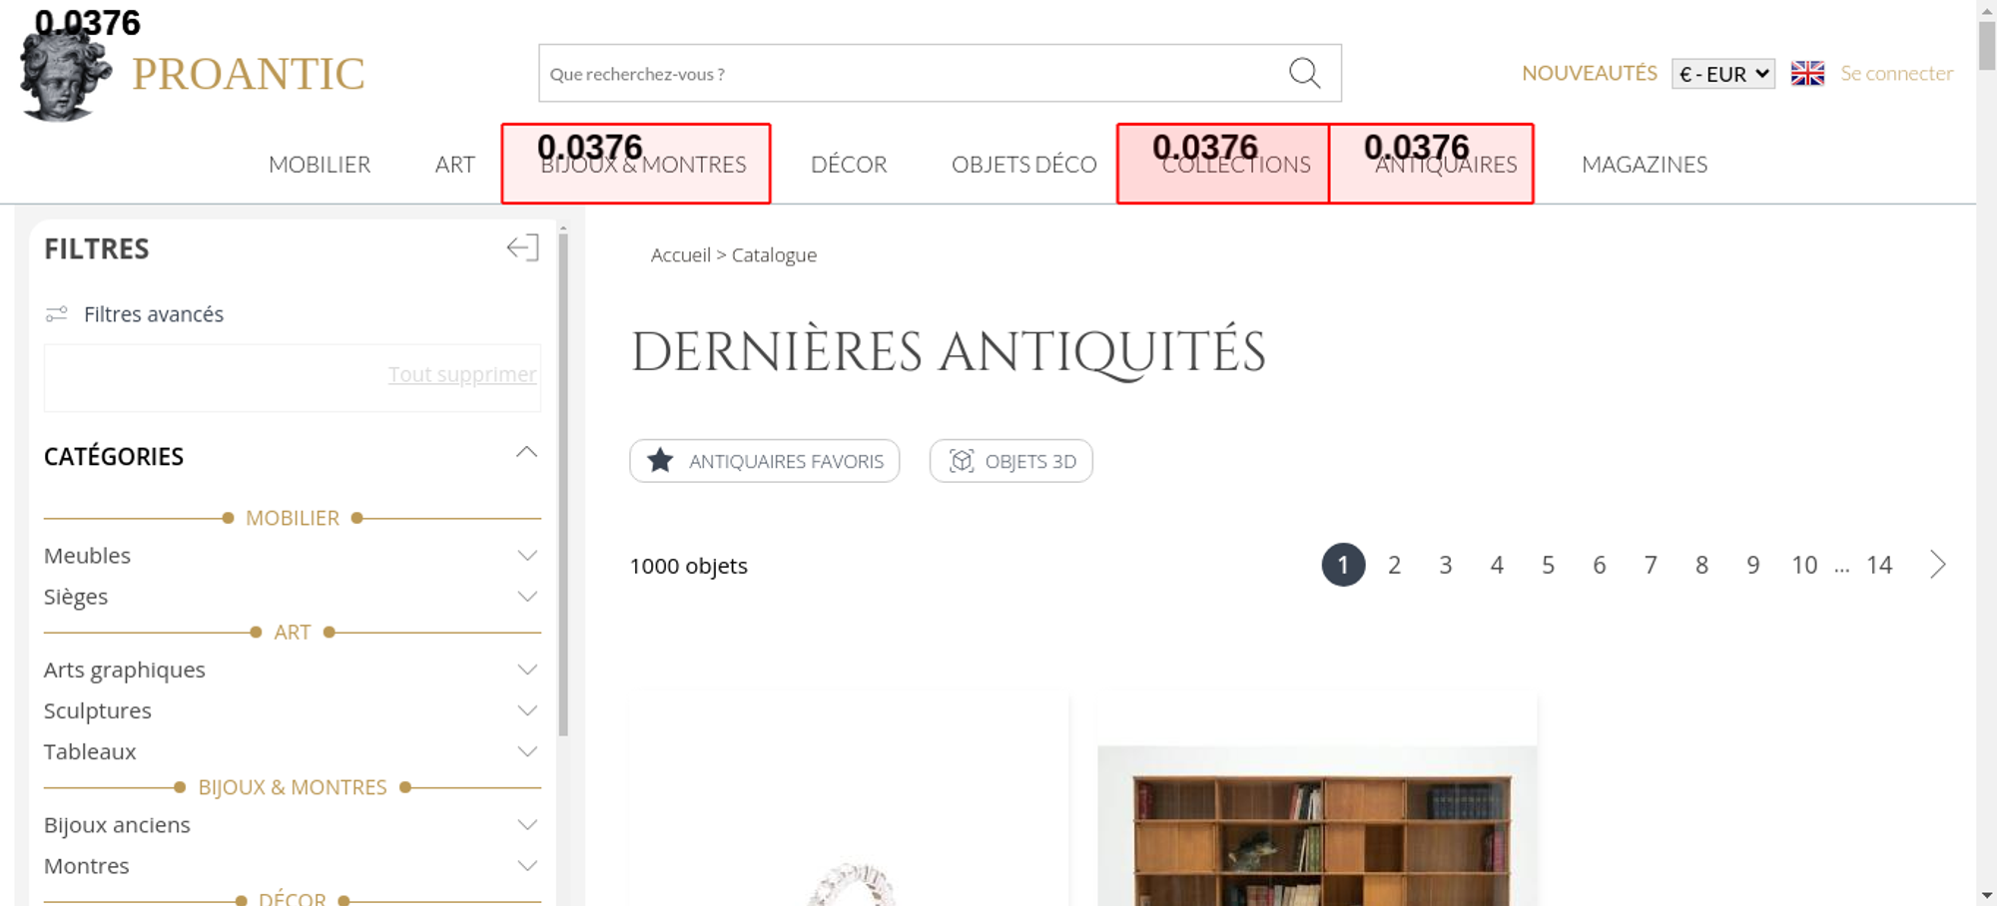Go to next page with arrow icon
The image size is (1997, 906).
click(x=1937, y=565)
